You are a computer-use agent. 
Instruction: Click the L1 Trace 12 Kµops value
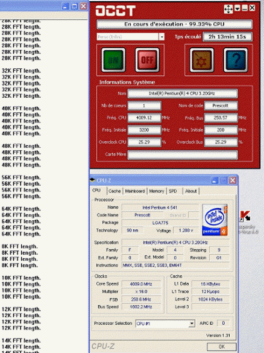click(x=210, y=292)
